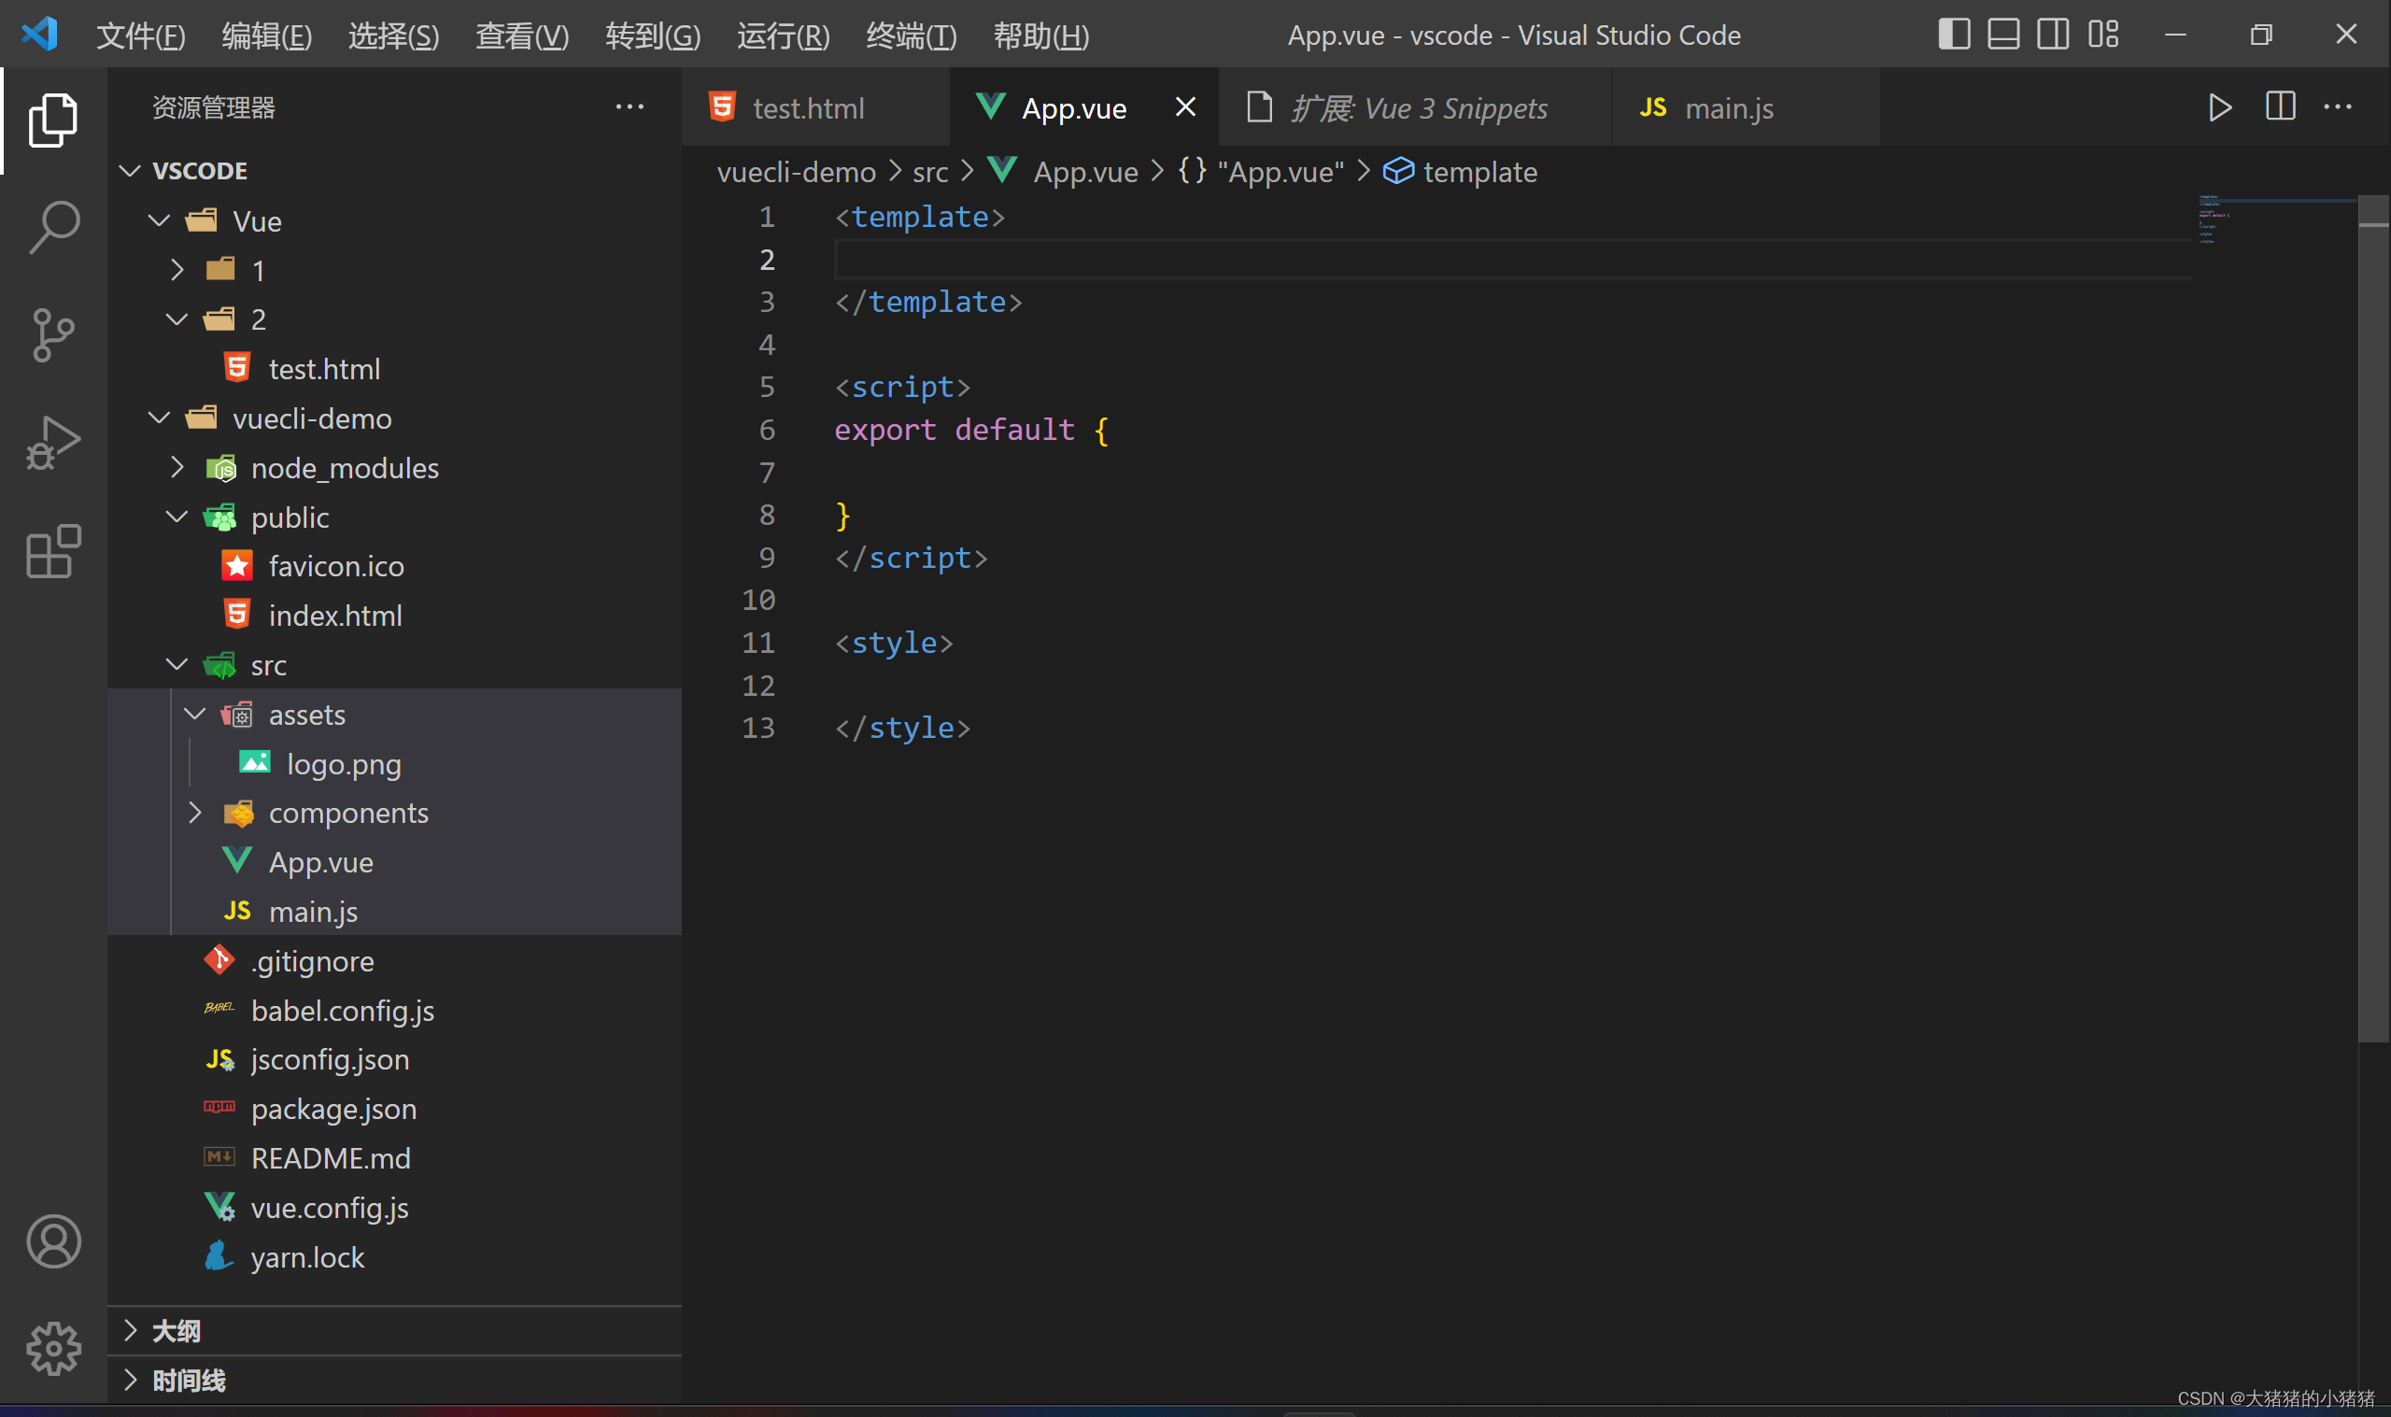The image size is (2391, 1417).
Task: Click the editor vertical scrollbar
Action: pos(2373,620)
